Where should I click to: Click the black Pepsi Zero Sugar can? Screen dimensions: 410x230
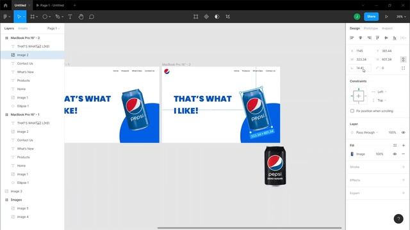pyautogui.click(x=275, y=165)
